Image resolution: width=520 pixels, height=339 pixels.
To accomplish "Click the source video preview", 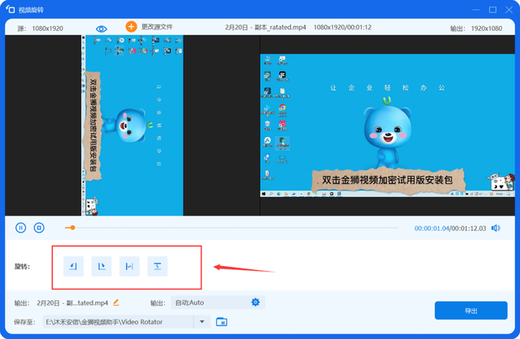I will click(132, 126).
